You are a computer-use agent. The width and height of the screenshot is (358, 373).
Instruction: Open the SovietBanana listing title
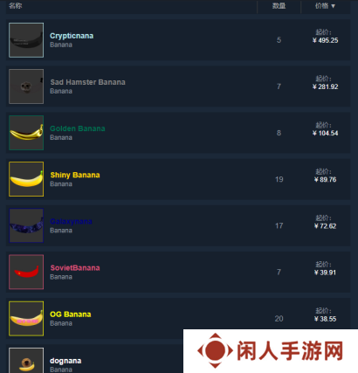tap(75, 268)
